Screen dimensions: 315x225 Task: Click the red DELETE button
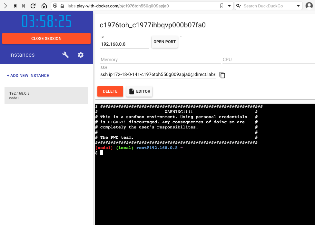tap(110, 91)
